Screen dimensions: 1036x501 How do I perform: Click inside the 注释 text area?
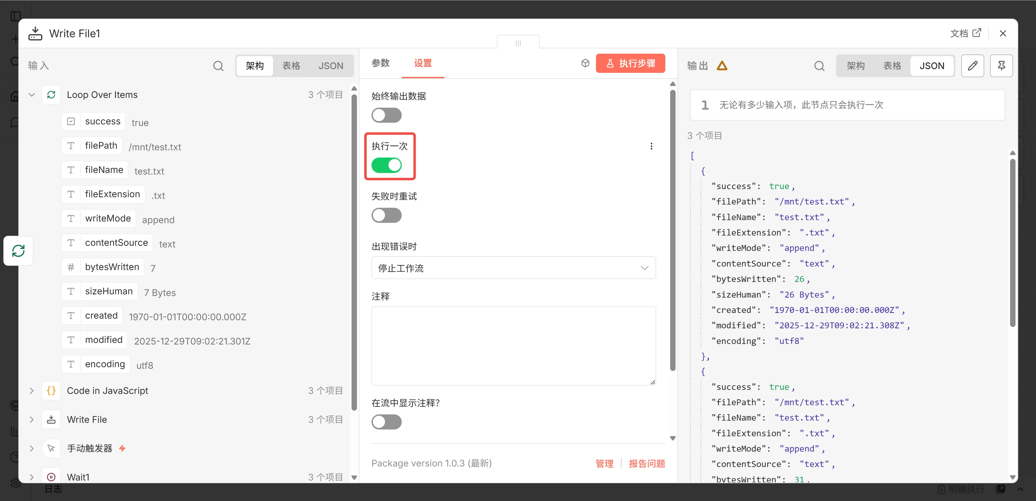[513, 346]
